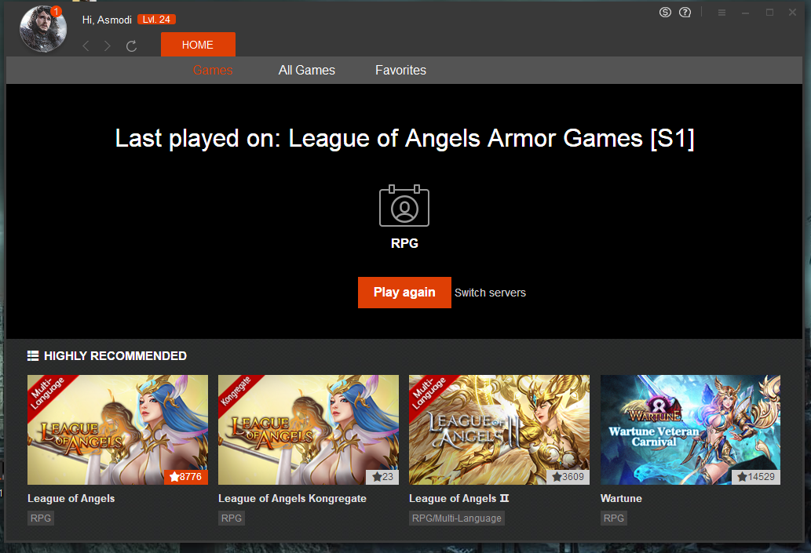This screenshot has height=553, width=811.
Task: Click the dollar coin recharge icon
Action: 666,12
